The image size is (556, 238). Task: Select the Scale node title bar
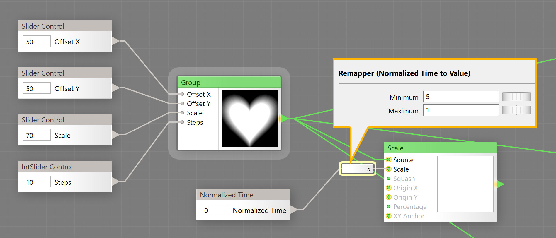click(x=440, y=148)
